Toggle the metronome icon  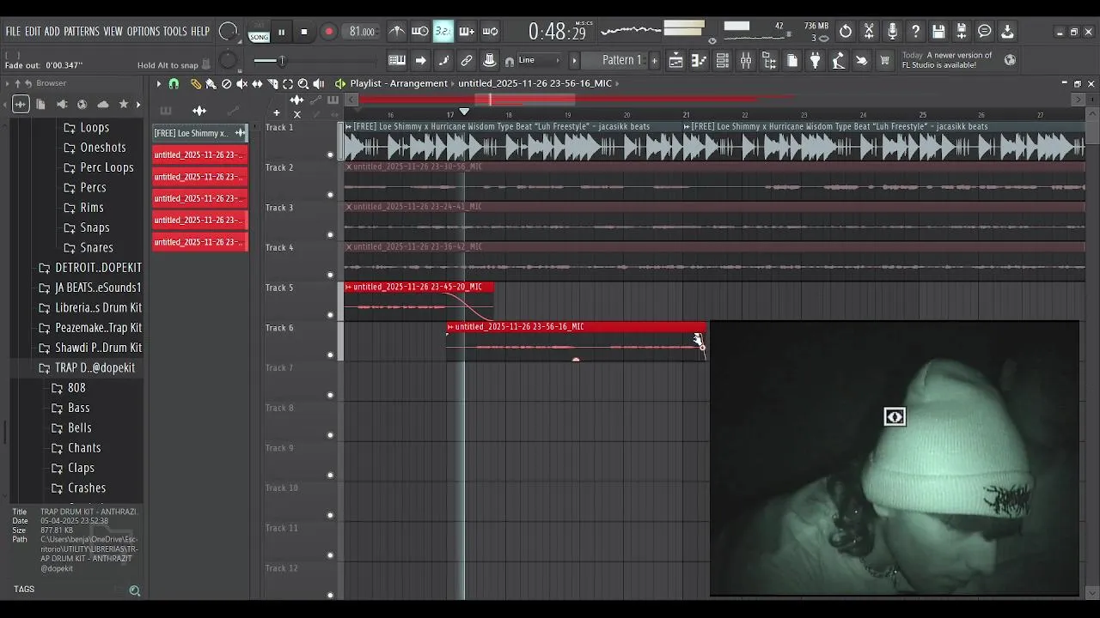tap(396, 32)
